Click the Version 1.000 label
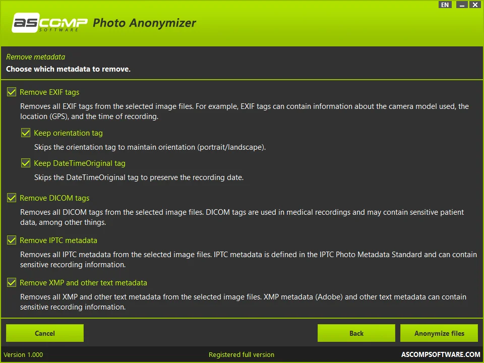The height and width of the screenshot is (363, 484). [x=23, y=354]
